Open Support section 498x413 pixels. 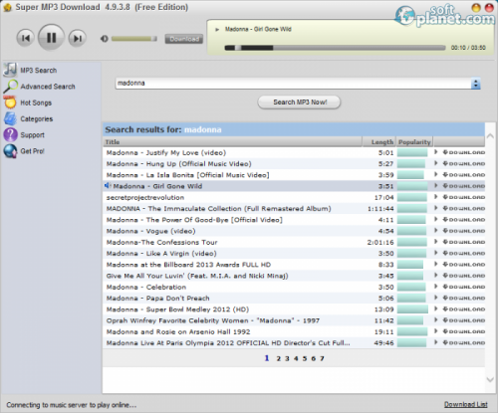(32, 135)
